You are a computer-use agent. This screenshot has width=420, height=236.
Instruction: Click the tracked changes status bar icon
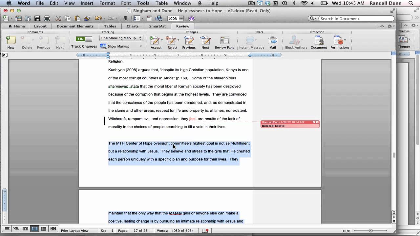(205, 231)
